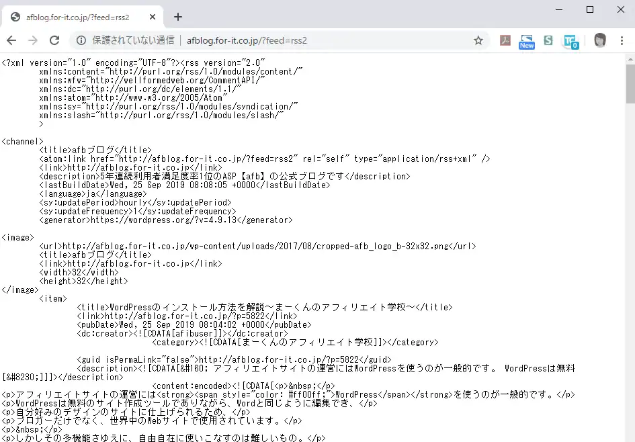This screenshot has height=442, width=635.
Task: Click the pubDate 08:04:02 line
Action: click(194, 325)
